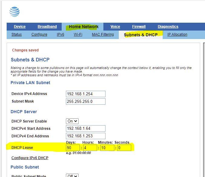This screenshot has height=177, width=205.
Task: Go to the IPv6 sub-tab
Action: click(x=60, y=34)
